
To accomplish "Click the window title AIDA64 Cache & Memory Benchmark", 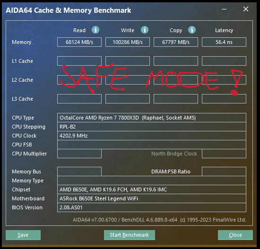I will point(69,10).
